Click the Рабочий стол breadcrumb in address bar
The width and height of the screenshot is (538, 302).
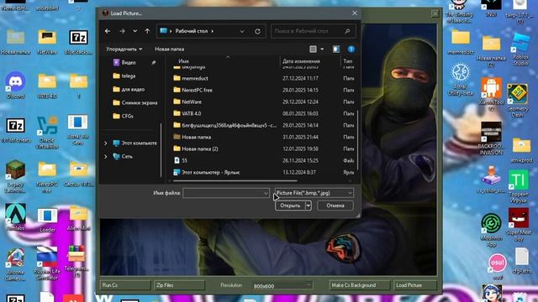coord(192,31)
